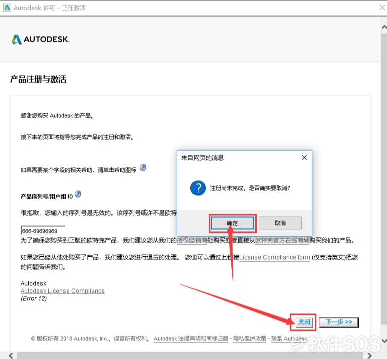Open the 授权经销商 link

coord(192,240)
